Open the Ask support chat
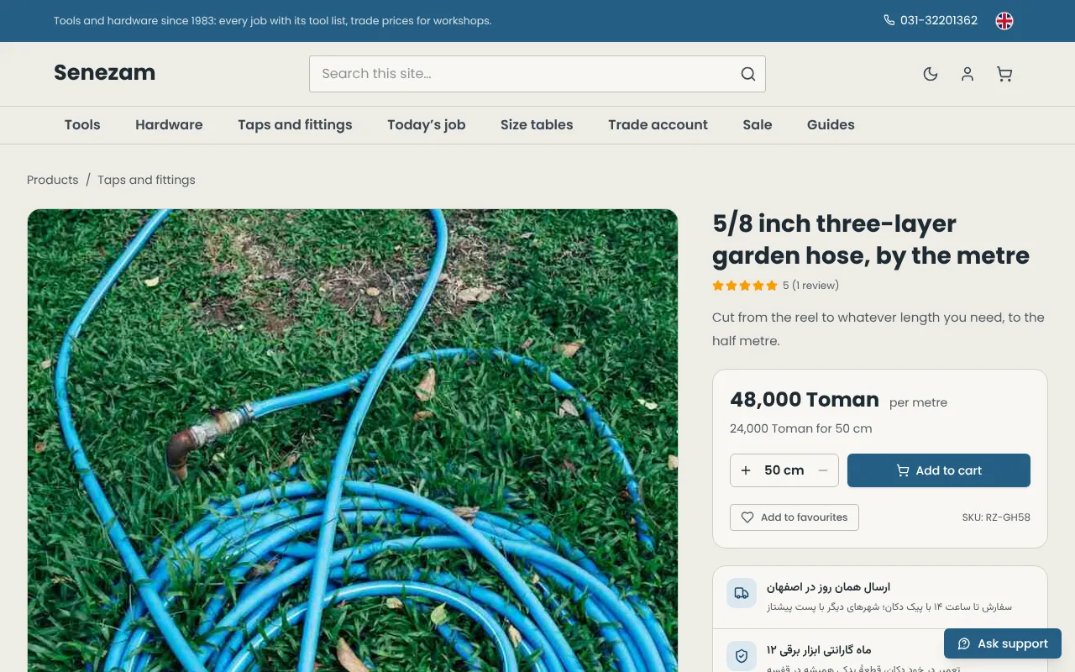Viewport: 1075px width, 672px height. tap(1003, 643)
